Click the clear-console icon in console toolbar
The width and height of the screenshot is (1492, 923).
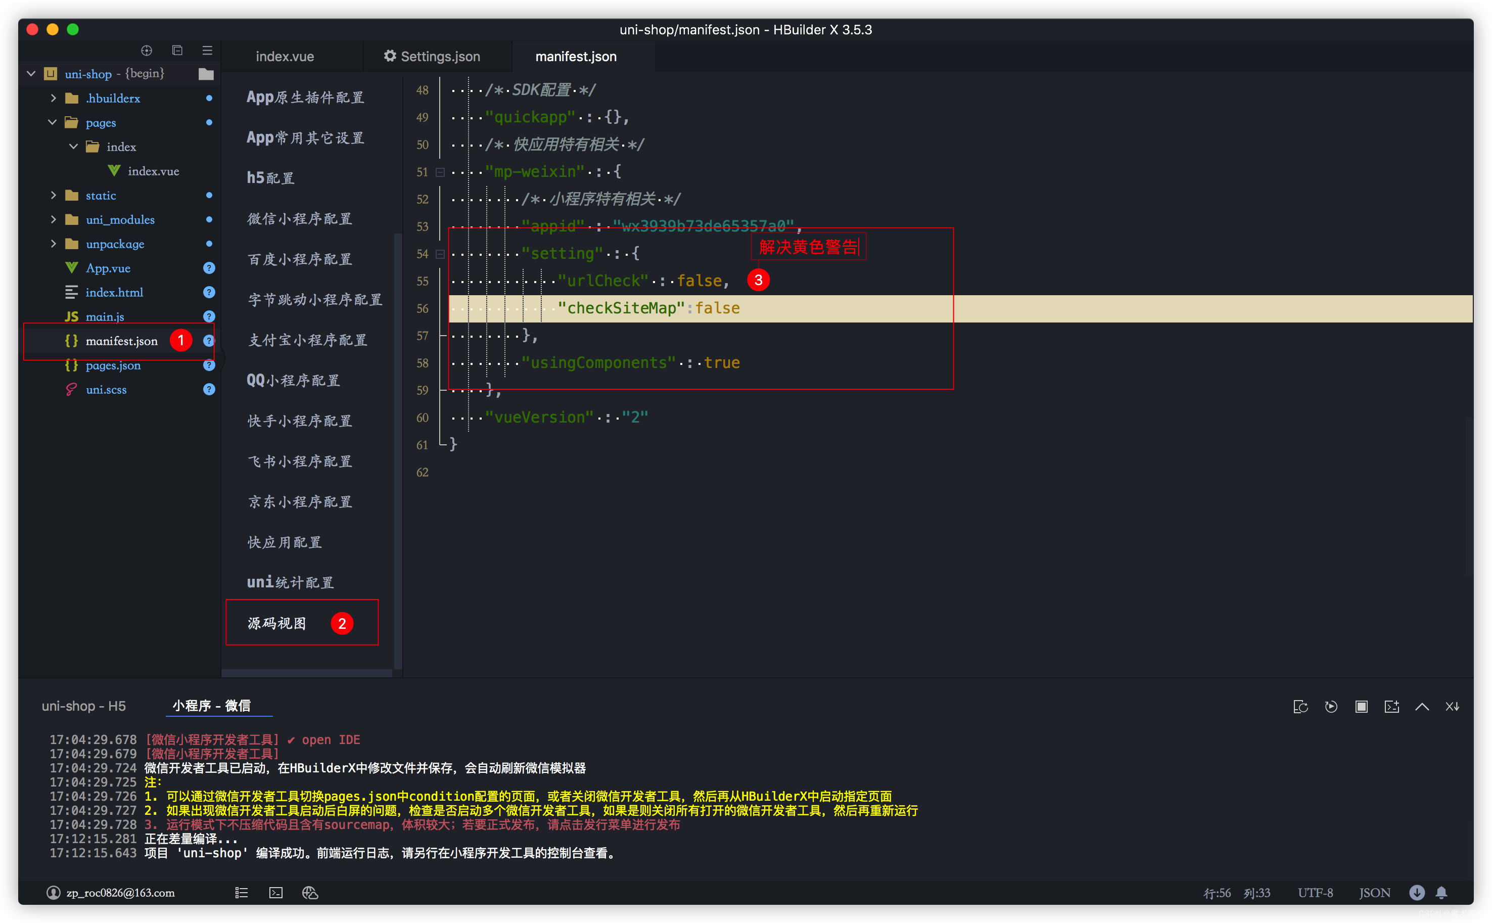click(1392, 706)
